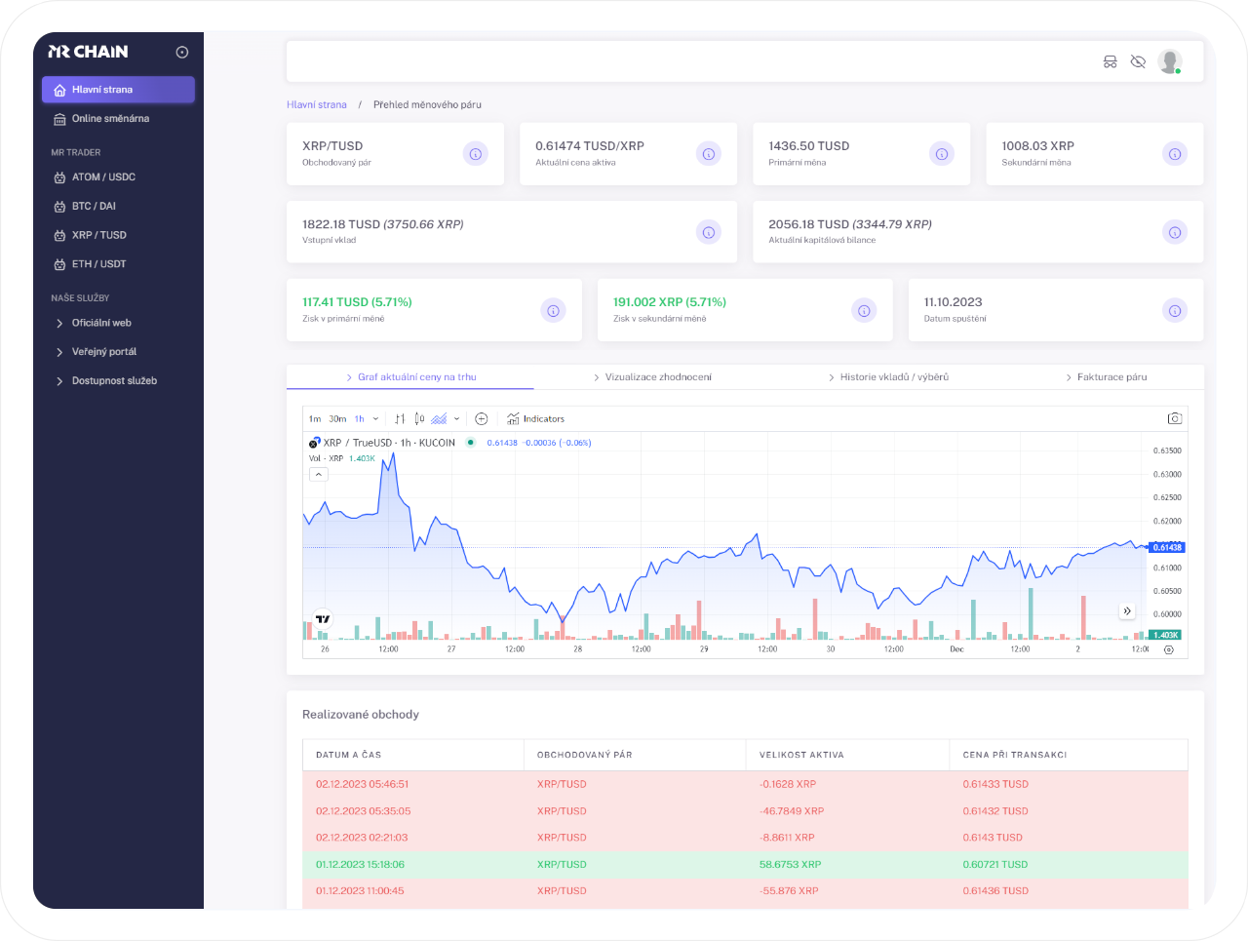Sort by OBCHODOVANÝ PÁR column header

[x=635, y=755]
